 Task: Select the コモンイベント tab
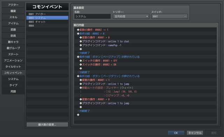13,73
